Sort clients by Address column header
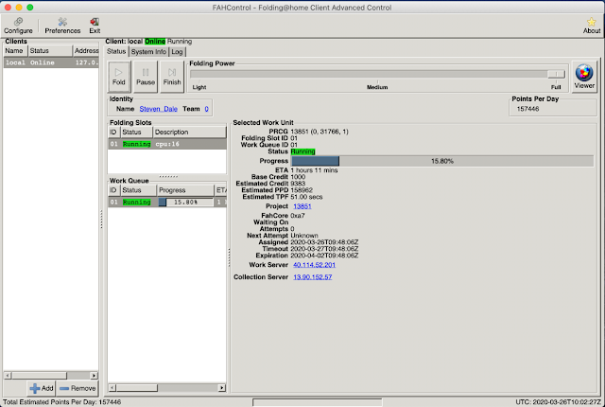 point(86,50)
